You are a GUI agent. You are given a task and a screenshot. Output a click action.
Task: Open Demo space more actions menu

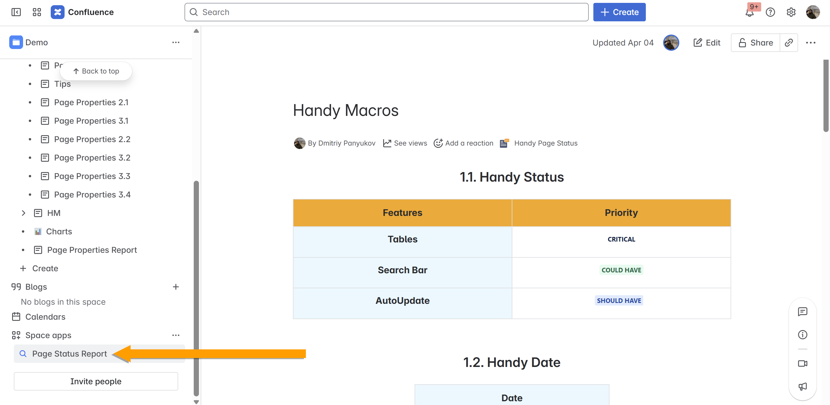pyautogui.click(x=176, y=43)
